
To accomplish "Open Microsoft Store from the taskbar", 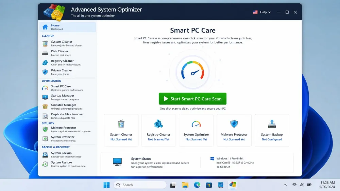I will pos(209,185).
